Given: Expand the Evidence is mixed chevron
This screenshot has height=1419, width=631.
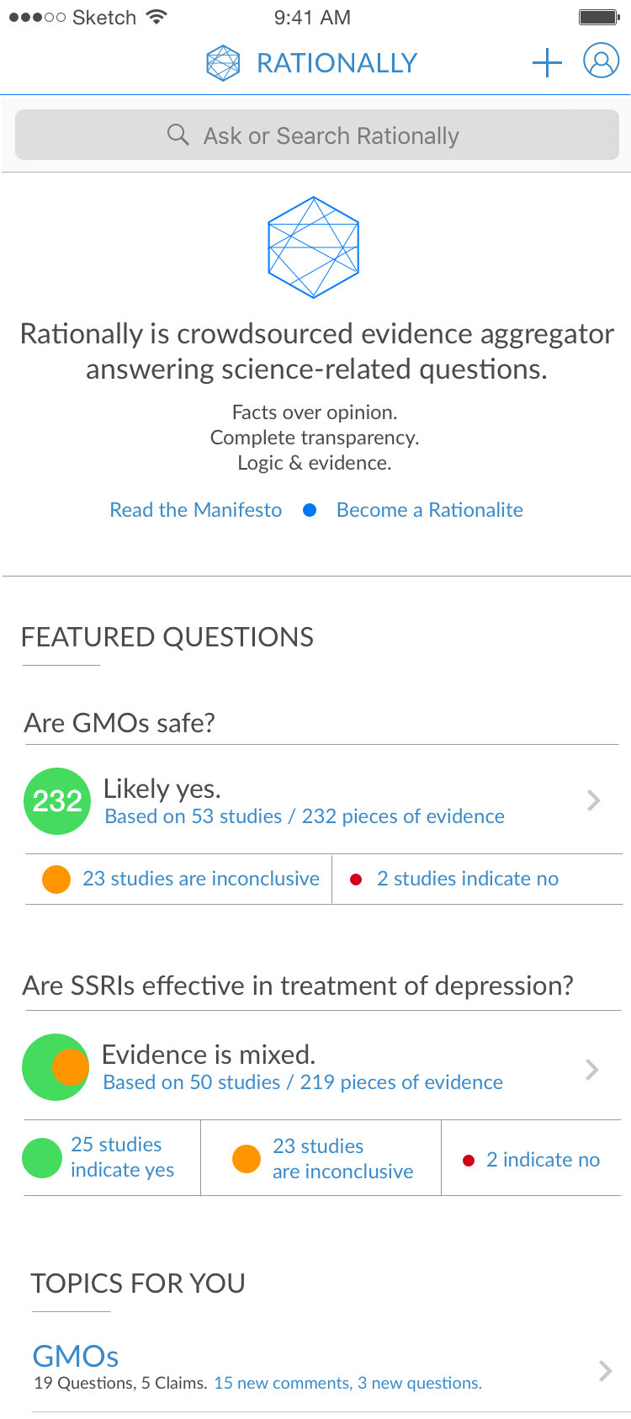Looking at the screenshot, I should (x=592, y=1070).
